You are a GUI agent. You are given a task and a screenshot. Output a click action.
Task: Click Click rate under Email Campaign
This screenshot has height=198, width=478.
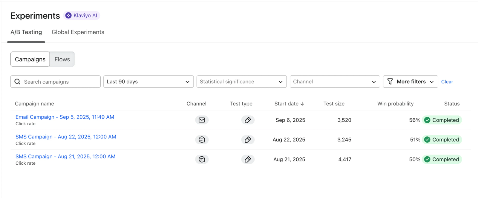(x=25, y=124)
